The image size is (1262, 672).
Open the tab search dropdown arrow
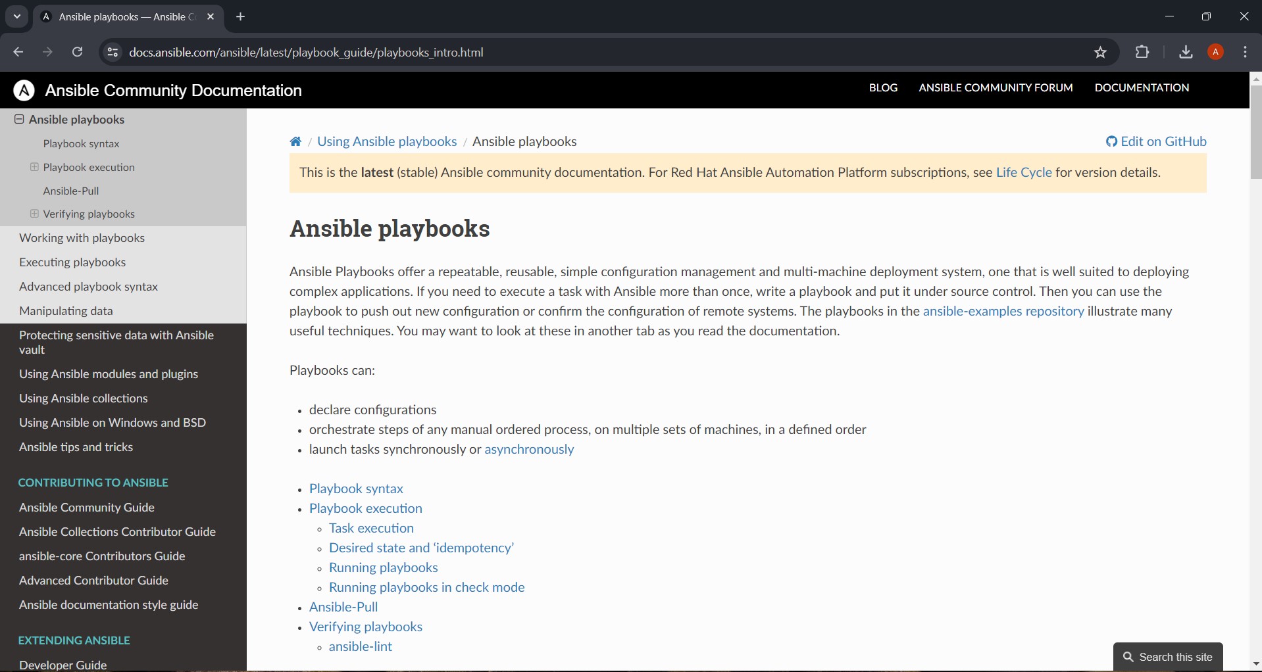pyautogui.click(x=17, y=17)
